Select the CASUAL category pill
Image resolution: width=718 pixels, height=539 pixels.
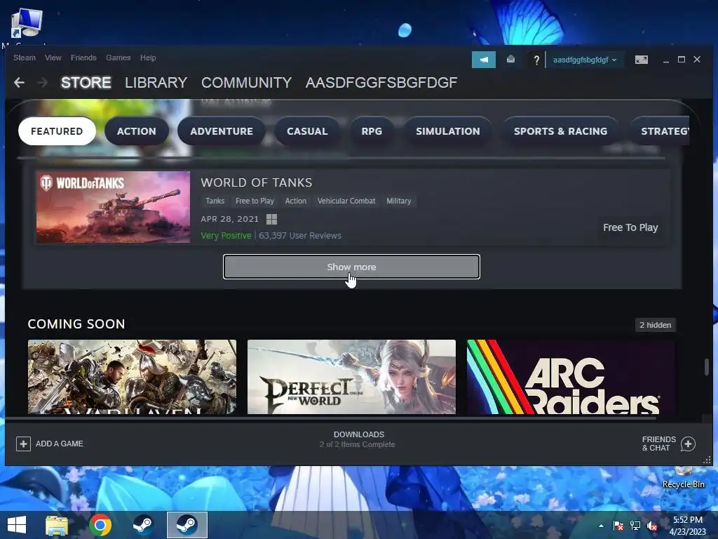(307, 131)
